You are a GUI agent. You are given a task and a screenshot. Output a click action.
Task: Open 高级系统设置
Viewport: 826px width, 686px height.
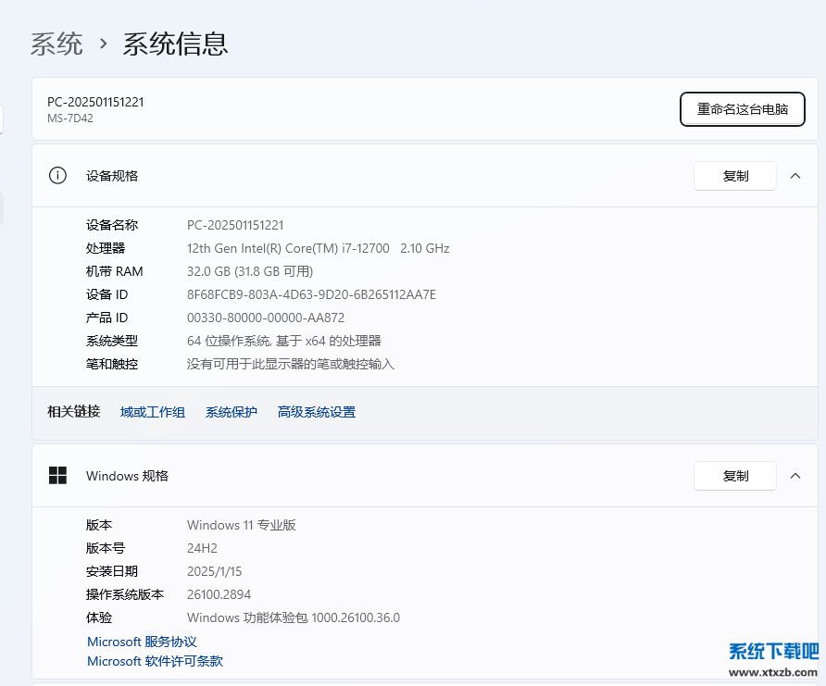point(315,411)
